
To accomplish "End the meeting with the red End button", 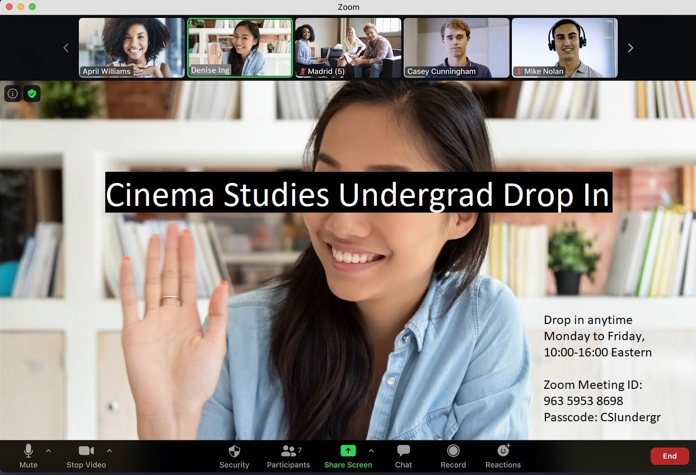I will point(670,456).
